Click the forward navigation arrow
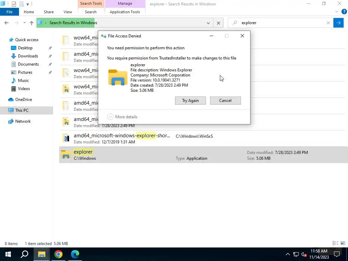Image resolution: width=348 pixels, height=261 pixels. coord(16,23)
